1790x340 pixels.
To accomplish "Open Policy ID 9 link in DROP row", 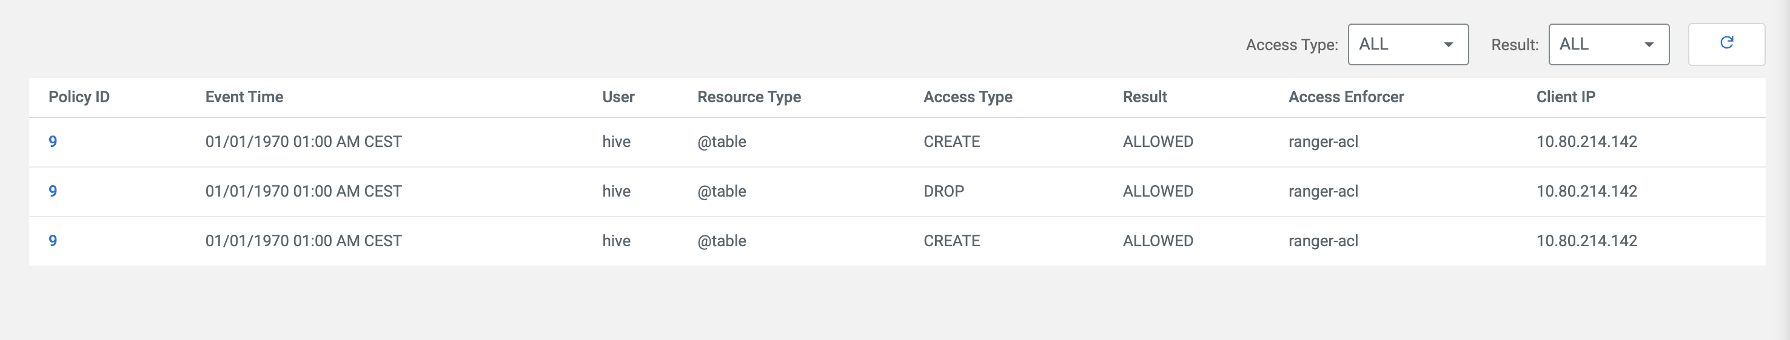I will coord(53,192).
